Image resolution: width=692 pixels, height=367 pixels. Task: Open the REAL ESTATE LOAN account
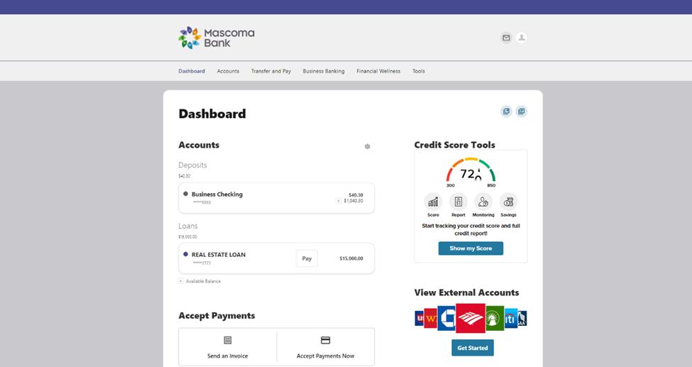point(276,258)
